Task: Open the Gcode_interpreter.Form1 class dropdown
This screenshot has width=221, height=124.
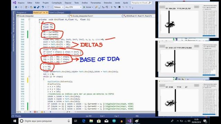Action: click(96, 16)
